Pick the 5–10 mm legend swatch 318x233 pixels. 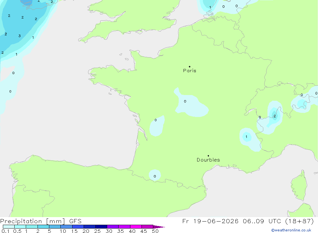point(55,227)
